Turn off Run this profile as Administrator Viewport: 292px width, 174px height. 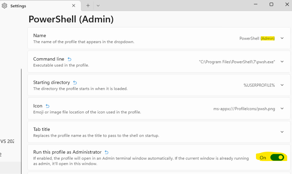click(x=277, y=158)
